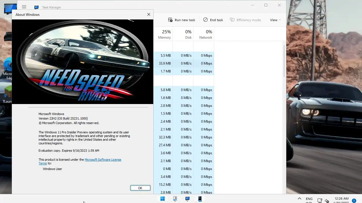Screen dimensions: 362x203
Task: Click the active About Windows taskbar icon
Action: [x=200, y=199]
